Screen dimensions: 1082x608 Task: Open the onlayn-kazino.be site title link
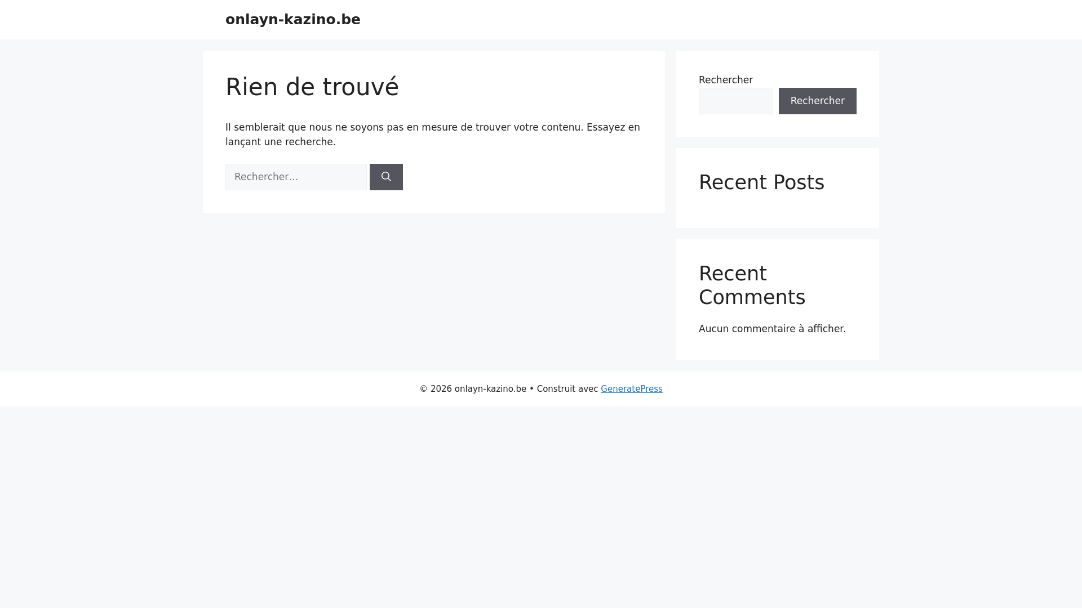292,20
